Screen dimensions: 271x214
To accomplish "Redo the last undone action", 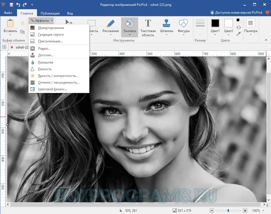I will click(25, 5).
